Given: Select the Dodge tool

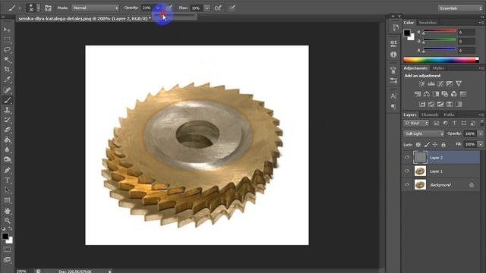Looking at the screenshot, I should click(x=7, y=160).
